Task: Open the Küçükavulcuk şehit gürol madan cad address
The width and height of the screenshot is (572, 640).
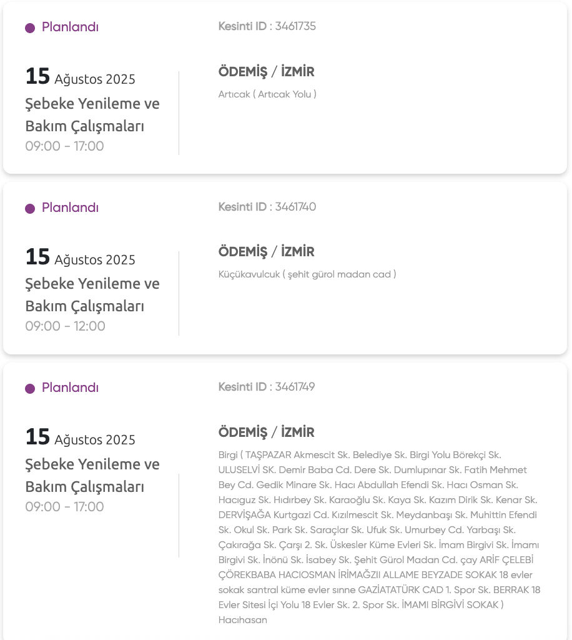Action: point(307,274)
